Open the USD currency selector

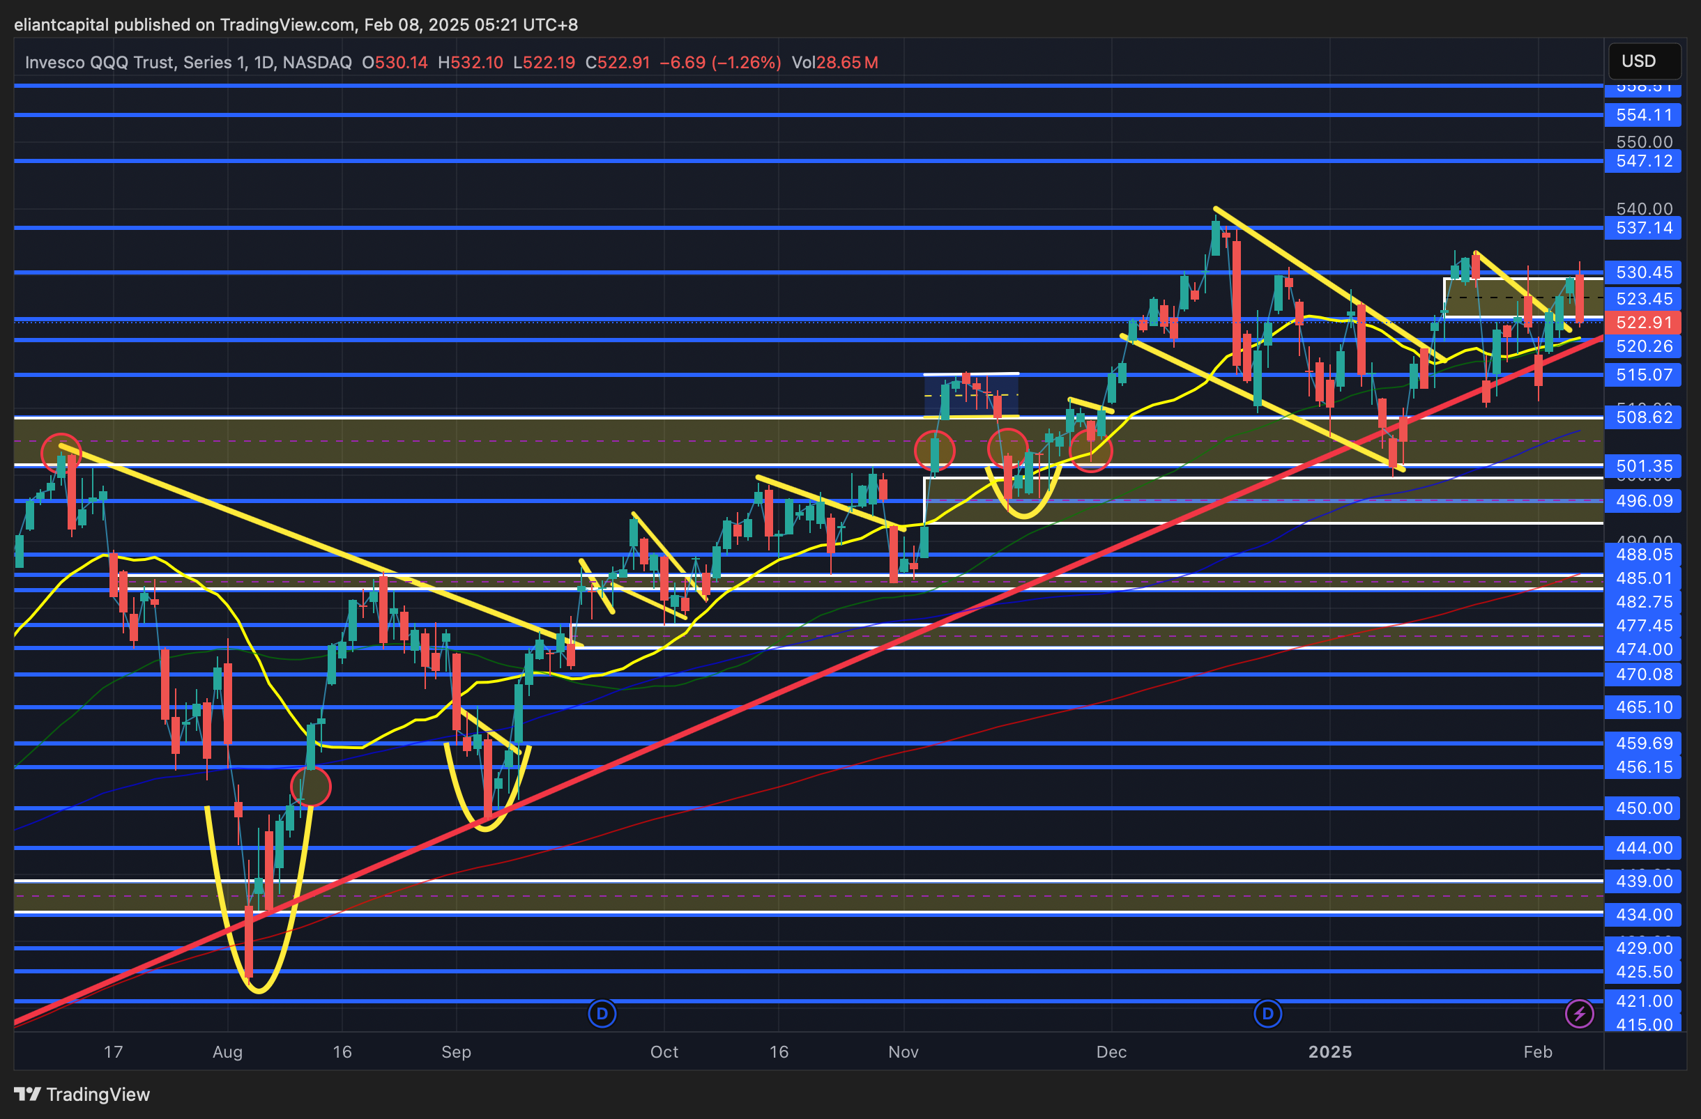(x=1643, y=61)
